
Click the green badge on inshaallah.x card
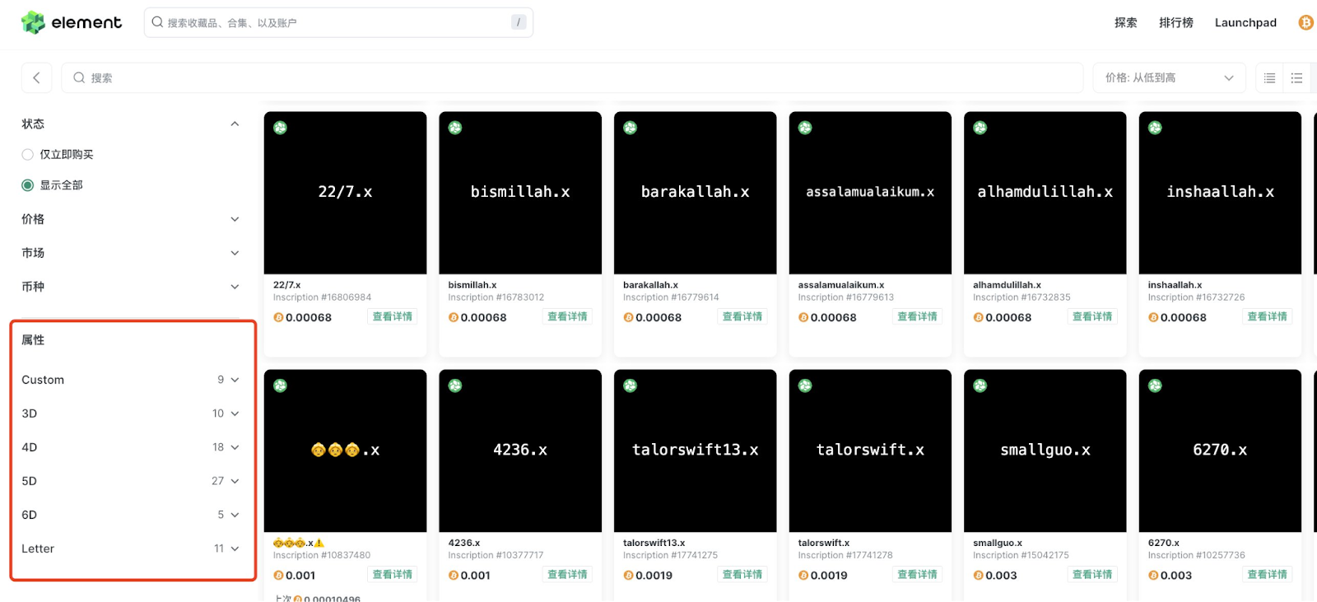coord(1155,128)
